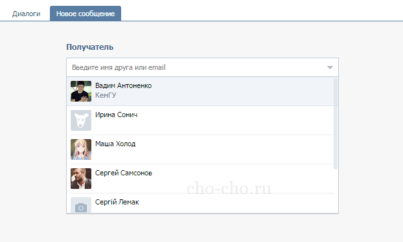Select the Новое сообщение tab
403x242 pixels.
click(86, 14)
